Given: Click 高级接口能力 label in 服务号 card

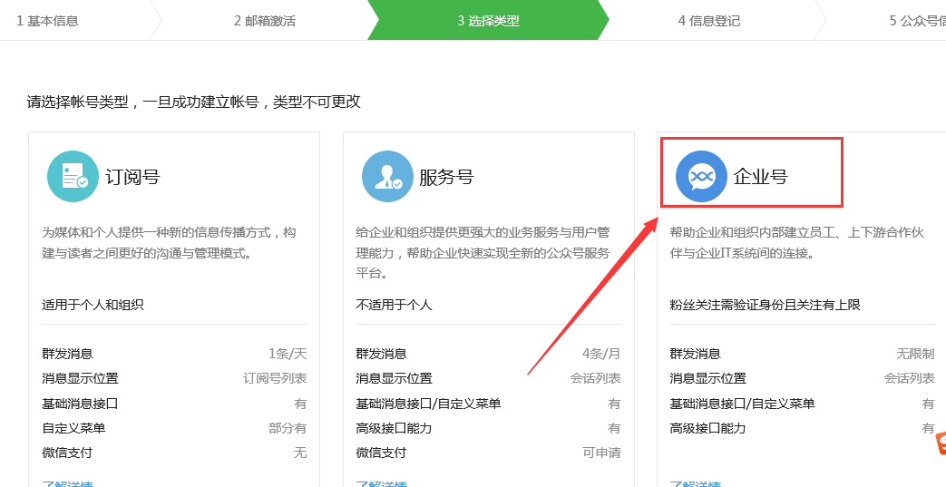Looking at the screenshot, I should click(x=394, y=428).
